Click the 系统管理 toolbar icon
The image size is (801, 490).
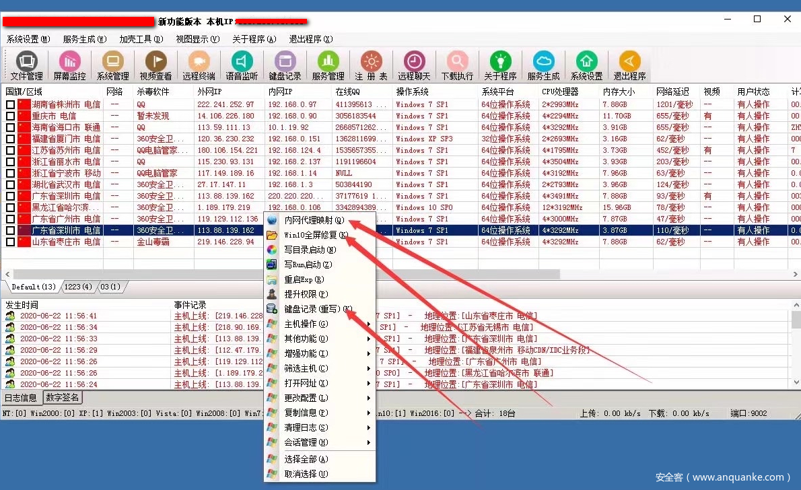click(x=112, y=66)
